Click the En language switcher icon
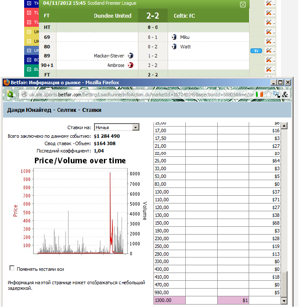This screenshot has height=308, width=303. (x=276, y=94)
